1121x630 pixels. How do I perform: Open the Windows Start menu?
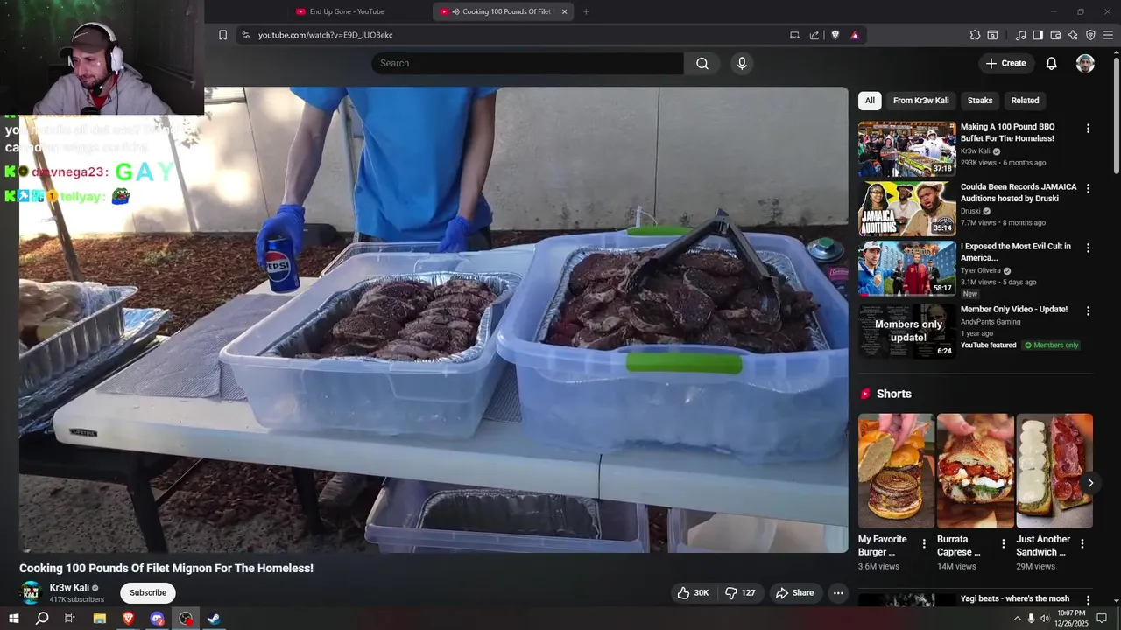(13, 619)
